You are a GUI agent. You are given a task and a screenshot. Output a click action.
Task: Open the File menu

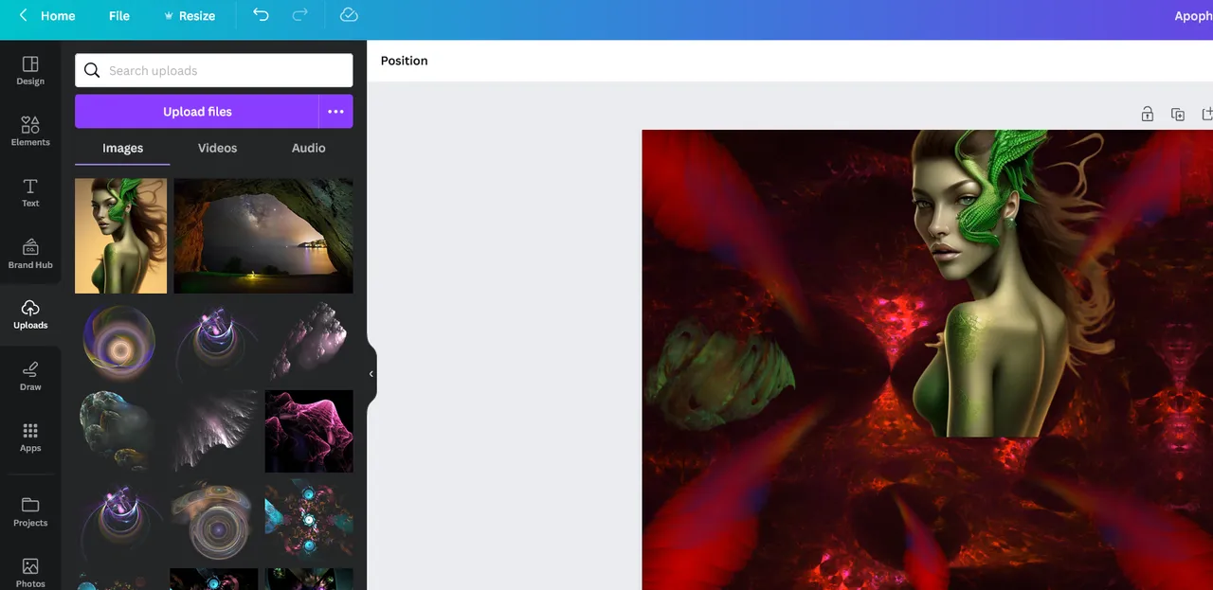tap(119, 16)
